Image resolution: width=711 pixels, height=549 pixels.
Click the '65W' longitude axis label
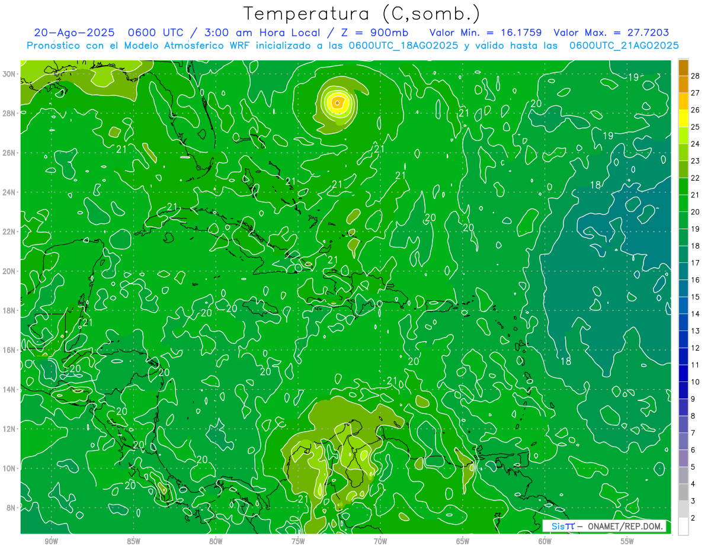point(463,541)
